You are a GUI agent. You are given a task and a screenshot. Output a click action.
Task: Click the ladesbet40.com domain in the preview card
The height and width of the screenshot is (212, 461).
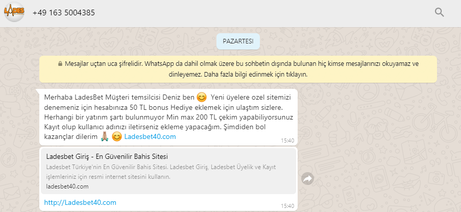coord(67,186)
